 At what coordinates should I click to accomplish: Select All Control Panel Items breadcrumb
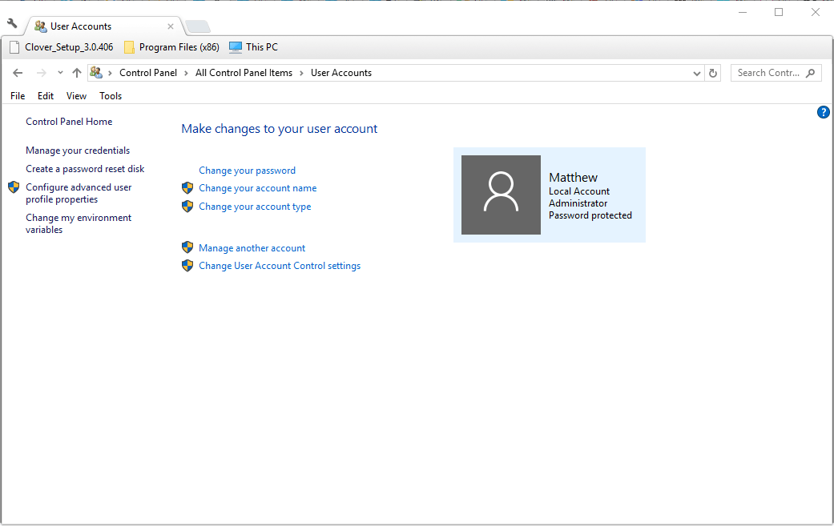click(x=244, y=73)
